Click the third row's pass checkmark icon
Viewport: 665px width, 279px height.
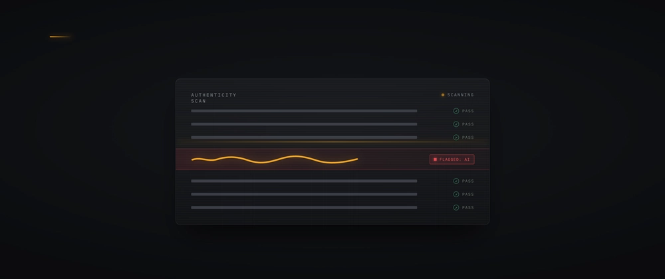[x=456, y=137]
